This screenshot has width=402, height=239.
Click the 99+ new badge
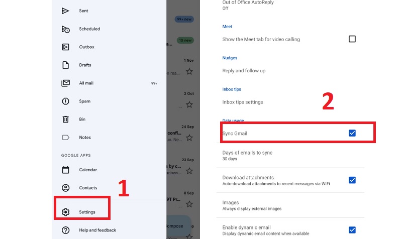tap(184, 19)
